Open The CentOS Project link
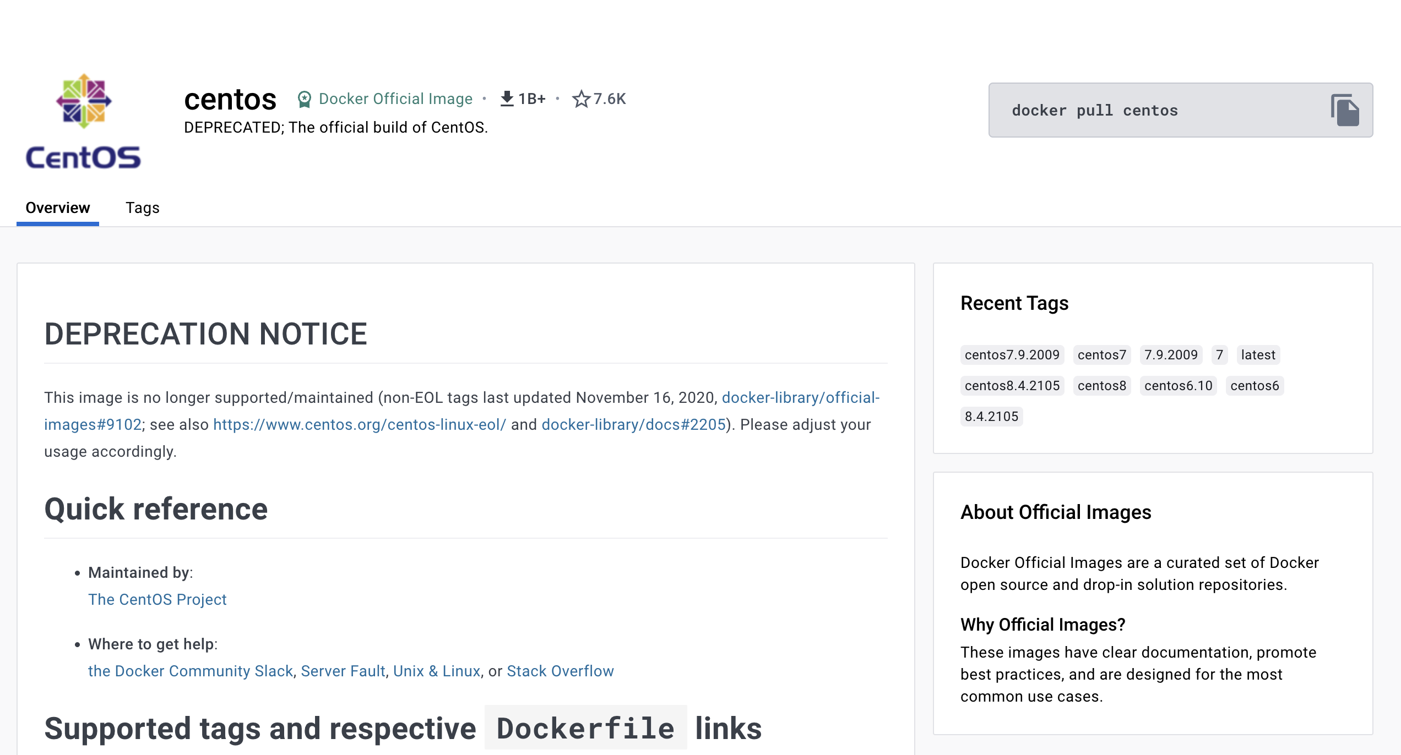Image resolution: width=1401 pixels, height=755 pixels. [158, 599]
